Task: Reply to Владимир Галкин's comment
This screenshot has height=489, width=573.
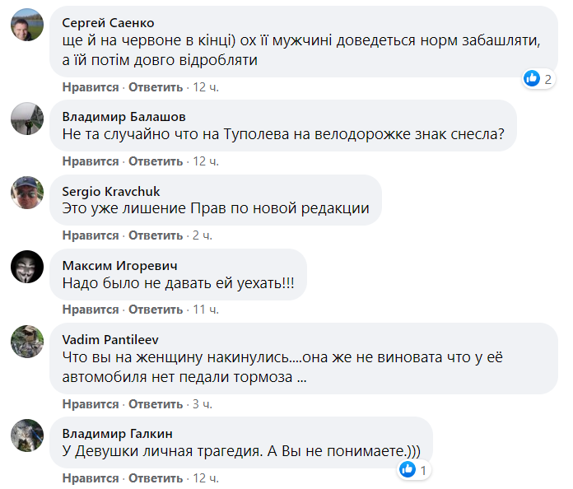Action: (155, 478)
